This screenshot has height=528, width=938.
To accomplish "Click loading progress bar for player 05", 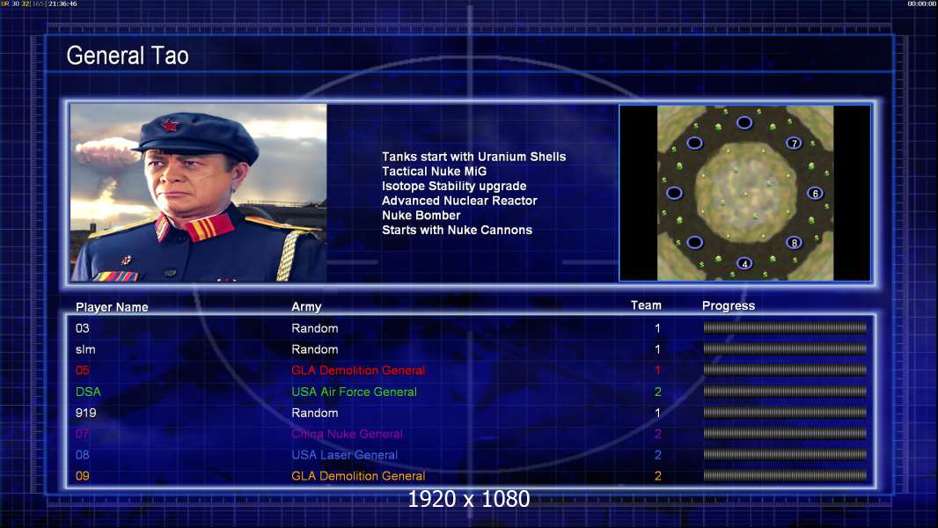I will pyautogui.click(x=785, y=370).
